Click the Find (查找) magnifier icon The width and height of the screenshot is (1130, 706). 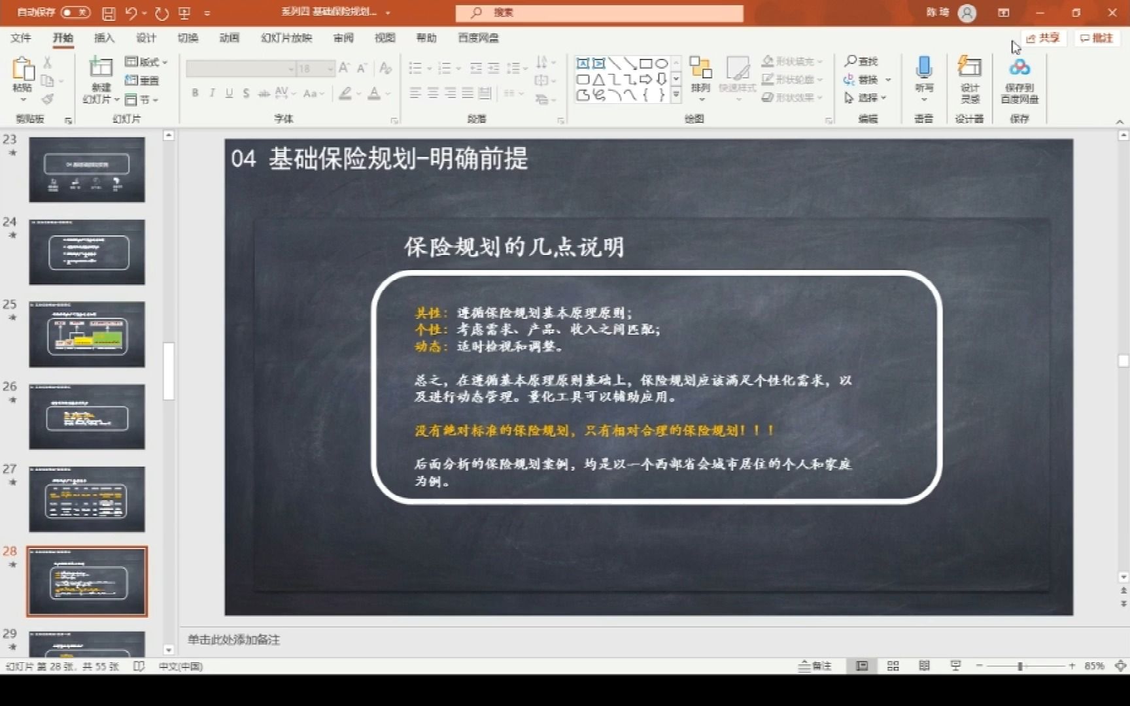850,61
